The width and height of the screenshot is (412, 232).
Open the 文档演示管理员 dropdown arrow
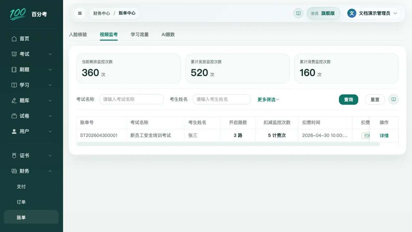(x=395, y=13)
